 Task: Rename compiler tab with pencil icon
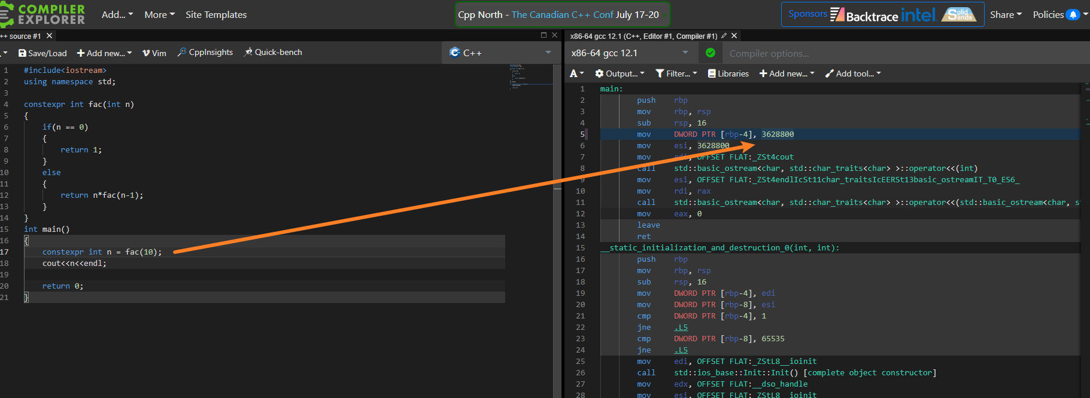(x=724, y=36)
